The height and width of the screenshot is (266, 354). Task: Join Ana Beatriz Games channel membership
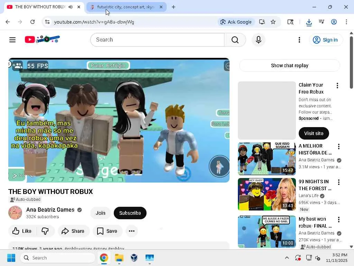pyautogui.click(x=101, y=213)
